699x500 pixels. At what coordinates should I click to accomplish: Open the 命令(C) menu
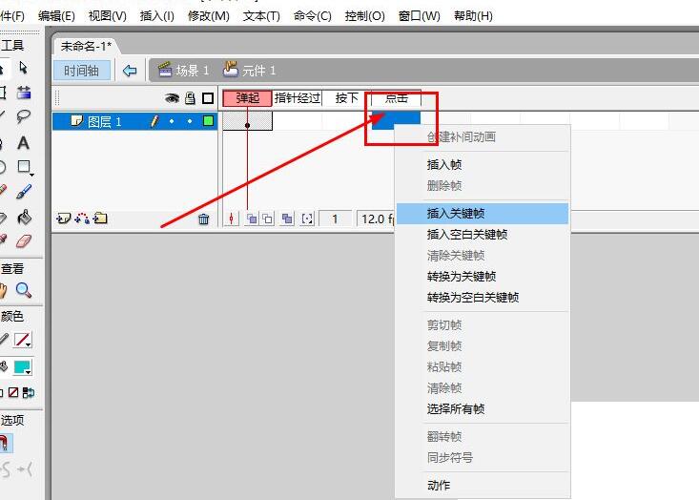pos(313,16)
